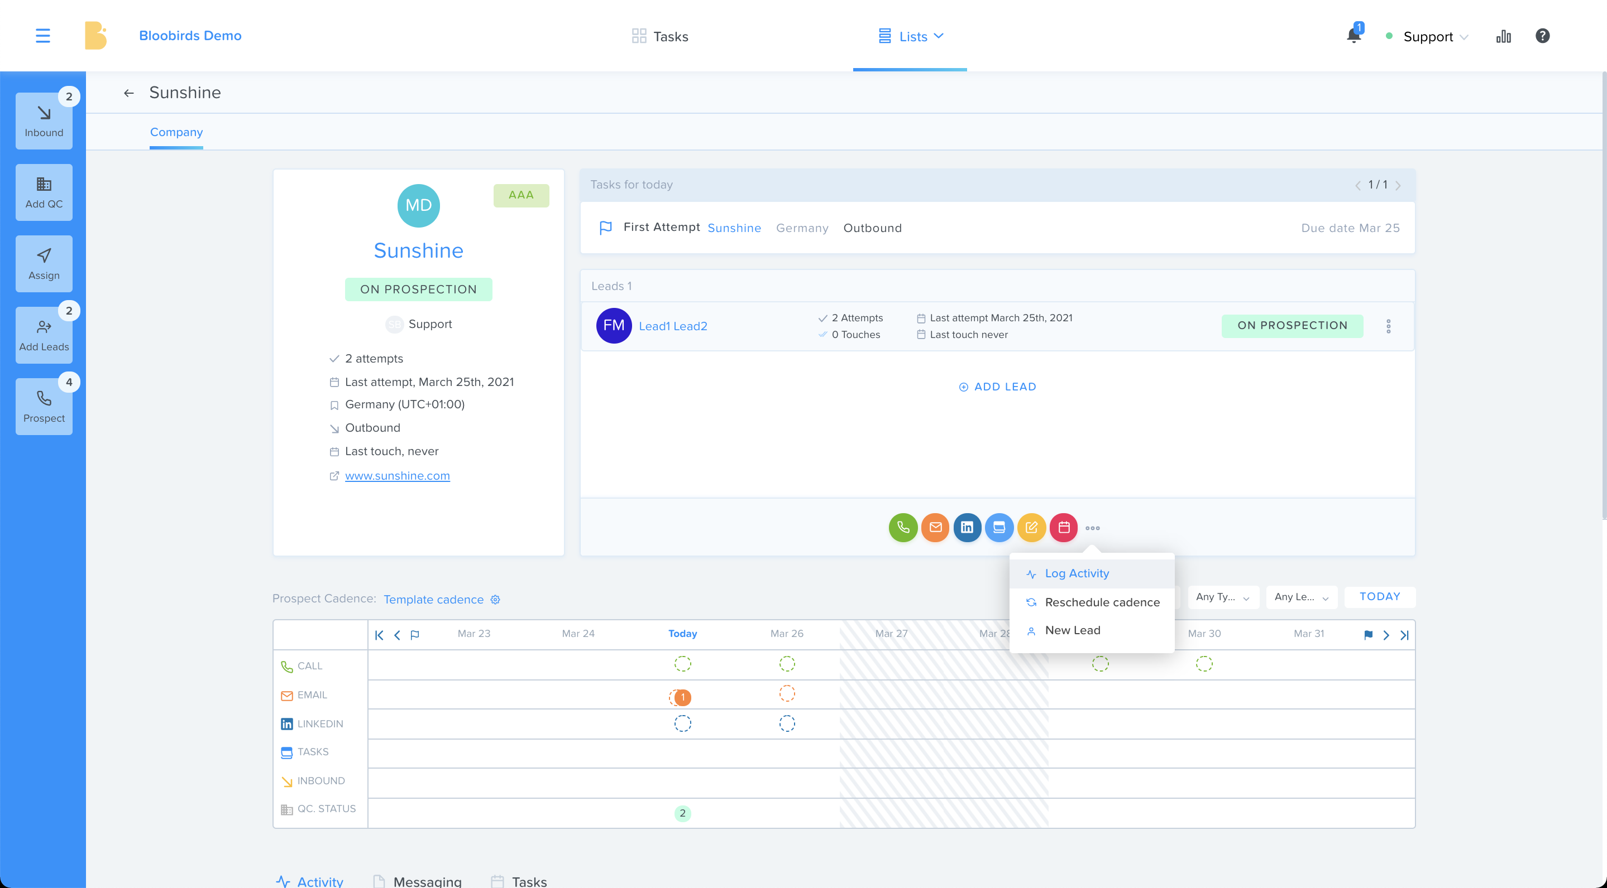Click the FM lead avatar
This screenshot has height=888, width=1607.
tap(614, 325)
